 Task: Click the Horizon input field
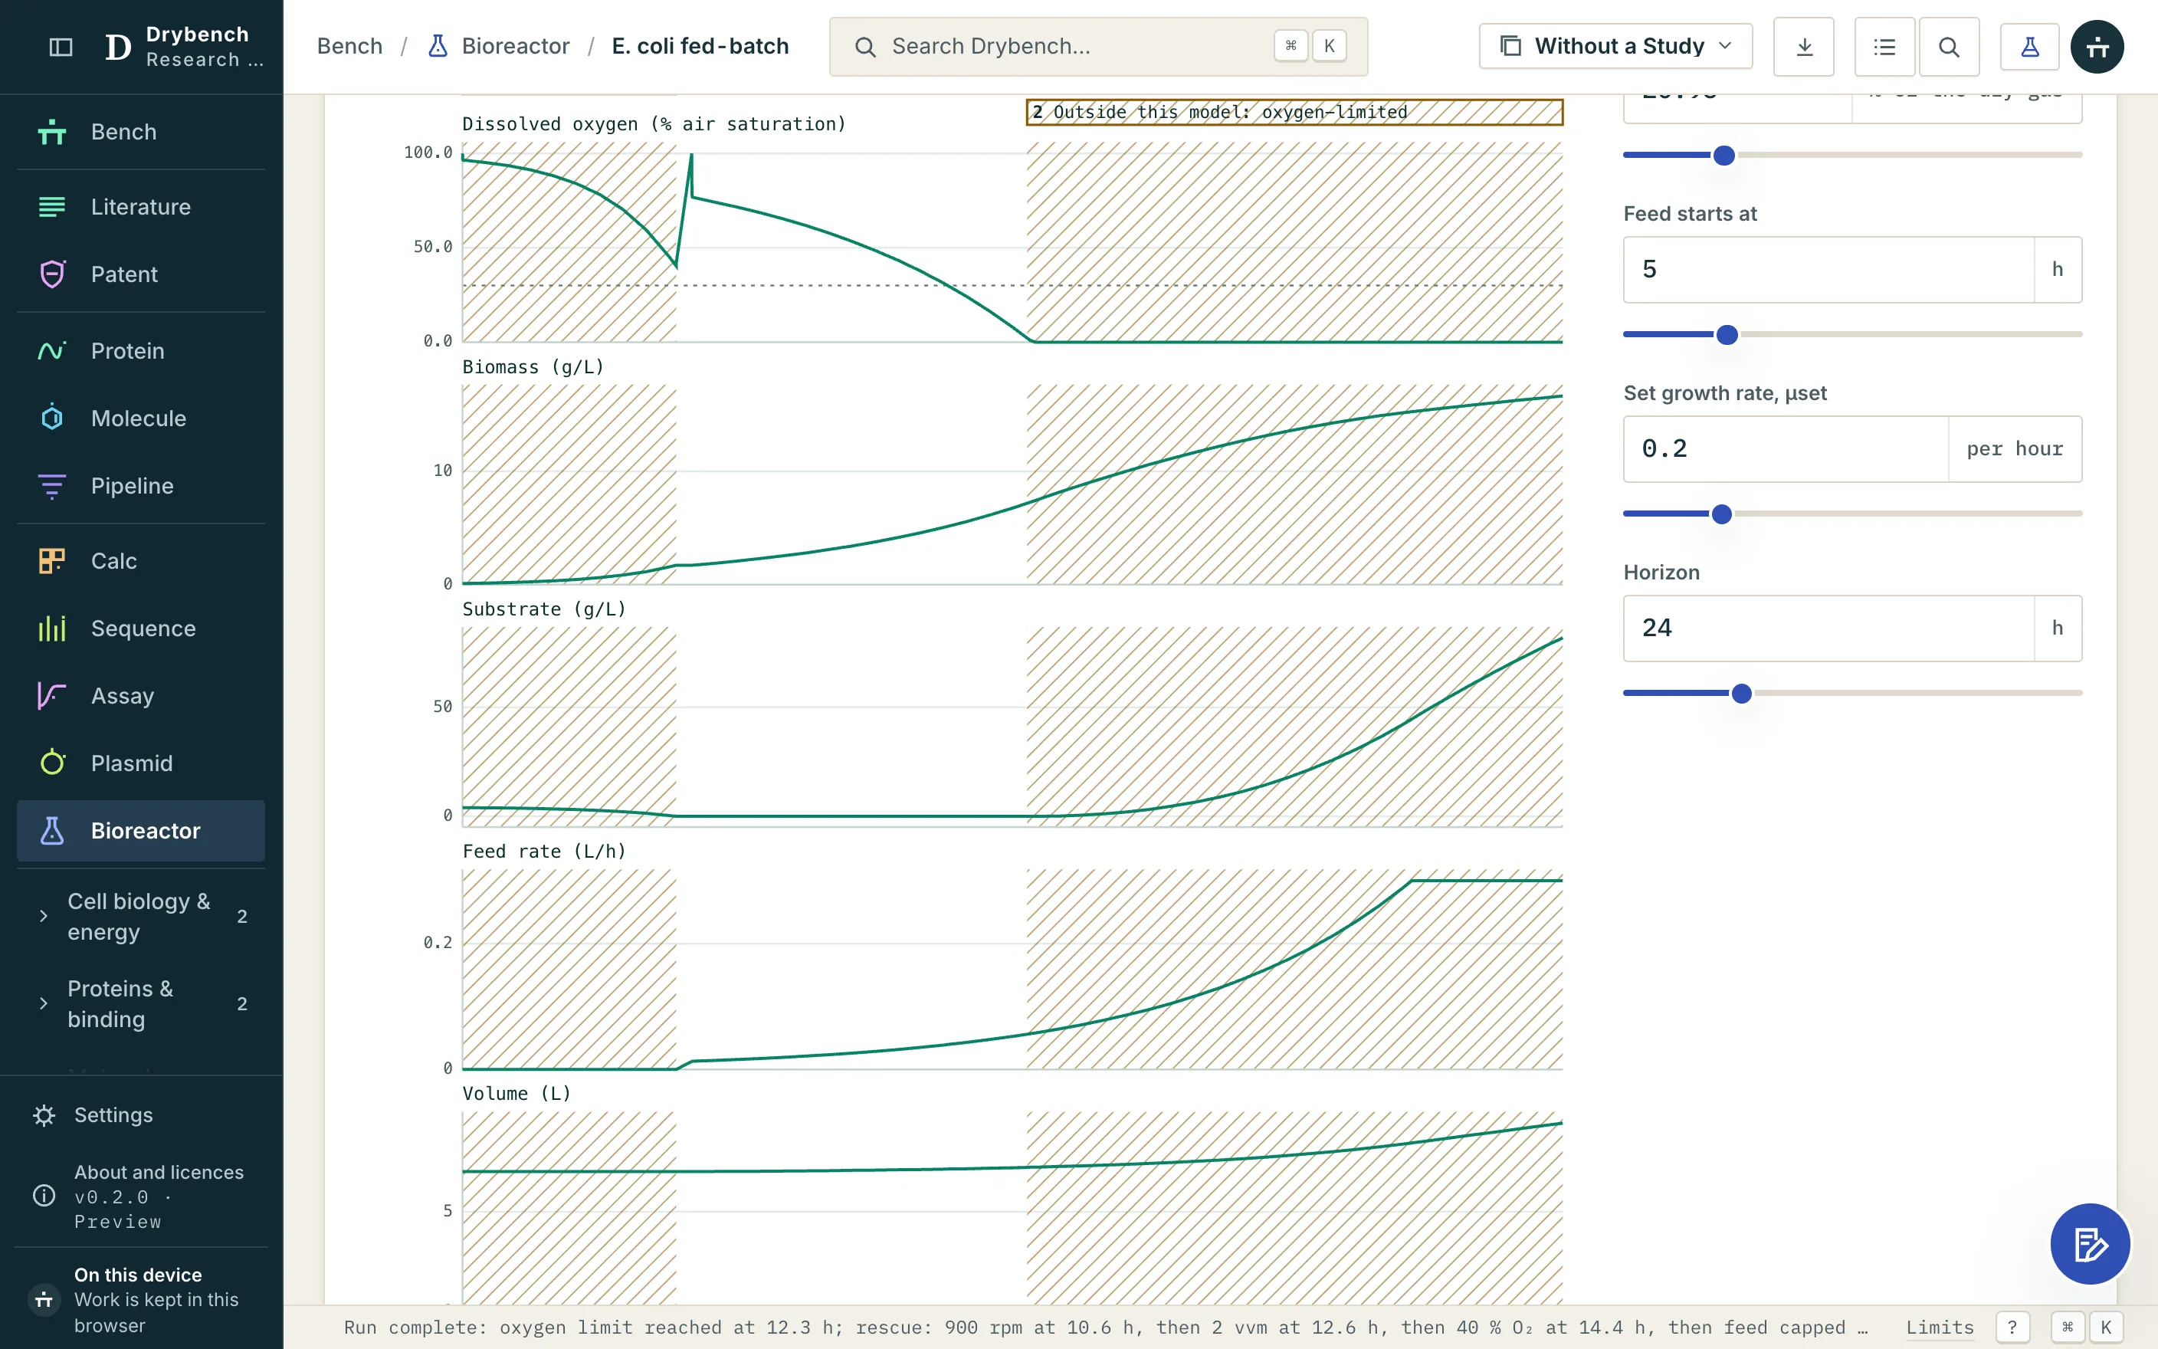[x=1828, y=628]
